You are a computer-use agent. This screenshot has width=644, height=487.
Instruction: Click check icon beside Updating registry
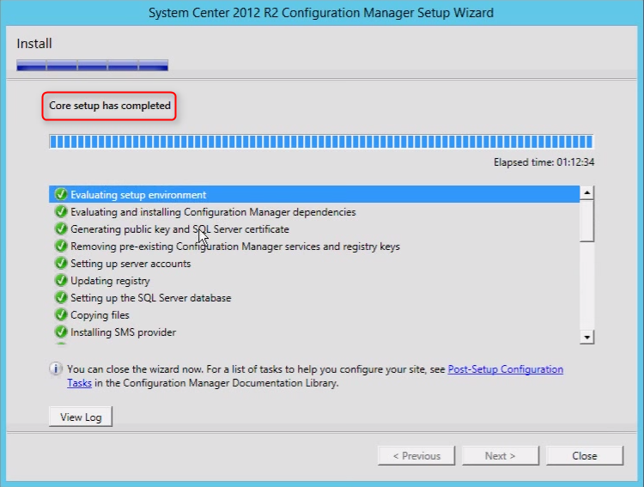pyautogui.click(x=61, y=281)
